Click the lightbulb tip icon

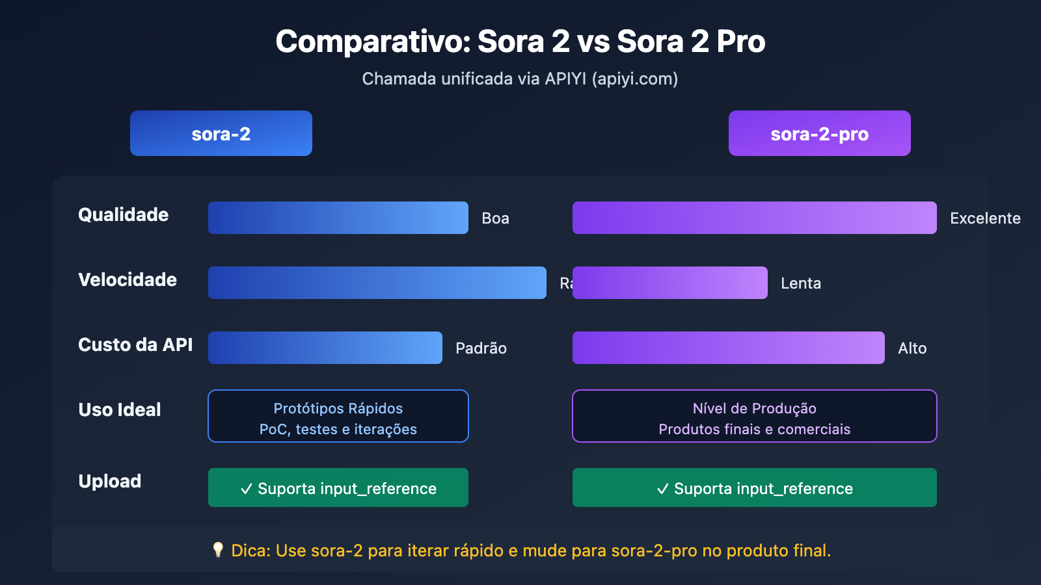pyautogui.click(x=218, y=550)
